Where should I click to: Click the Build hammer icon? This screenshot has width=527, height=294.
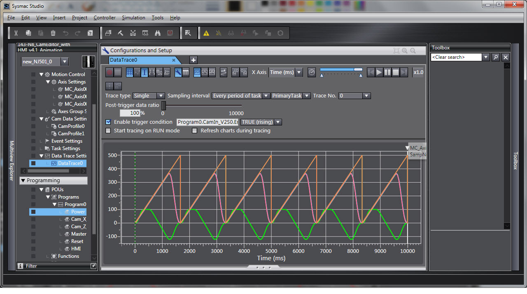click(121, 33)
